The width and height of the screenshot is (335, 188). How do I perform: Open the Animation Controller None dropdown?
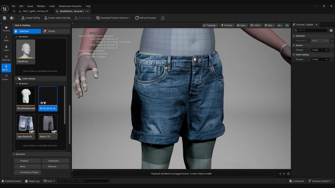coord(320,41)
